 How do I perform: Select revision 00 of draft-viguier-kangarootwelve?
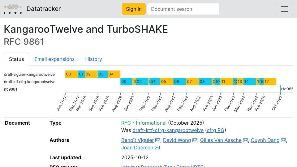point(71,74)
